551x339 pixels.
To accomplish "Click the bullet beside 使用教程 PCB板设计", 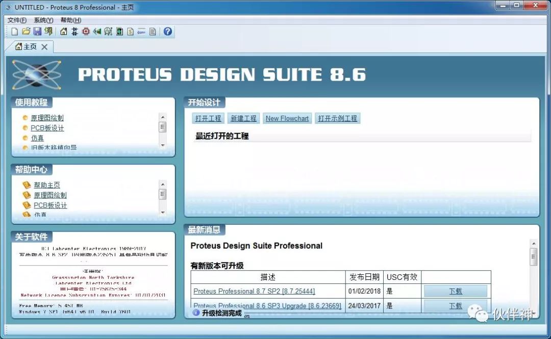I will (x=25, y=128).
